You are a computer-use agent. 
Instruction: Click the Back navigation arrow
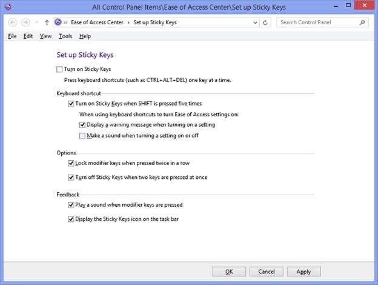pos(13,22)
